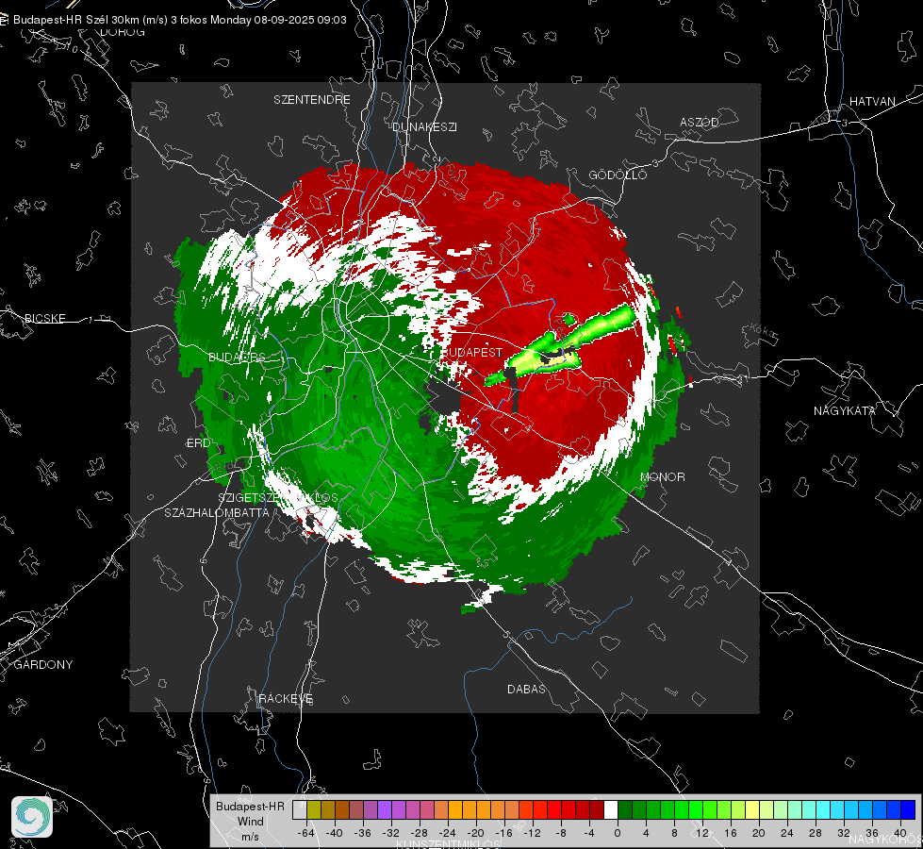Click the BUDAPEST city label
The width and height of the screenshot is (923, 849).
[x=471, y=352]
